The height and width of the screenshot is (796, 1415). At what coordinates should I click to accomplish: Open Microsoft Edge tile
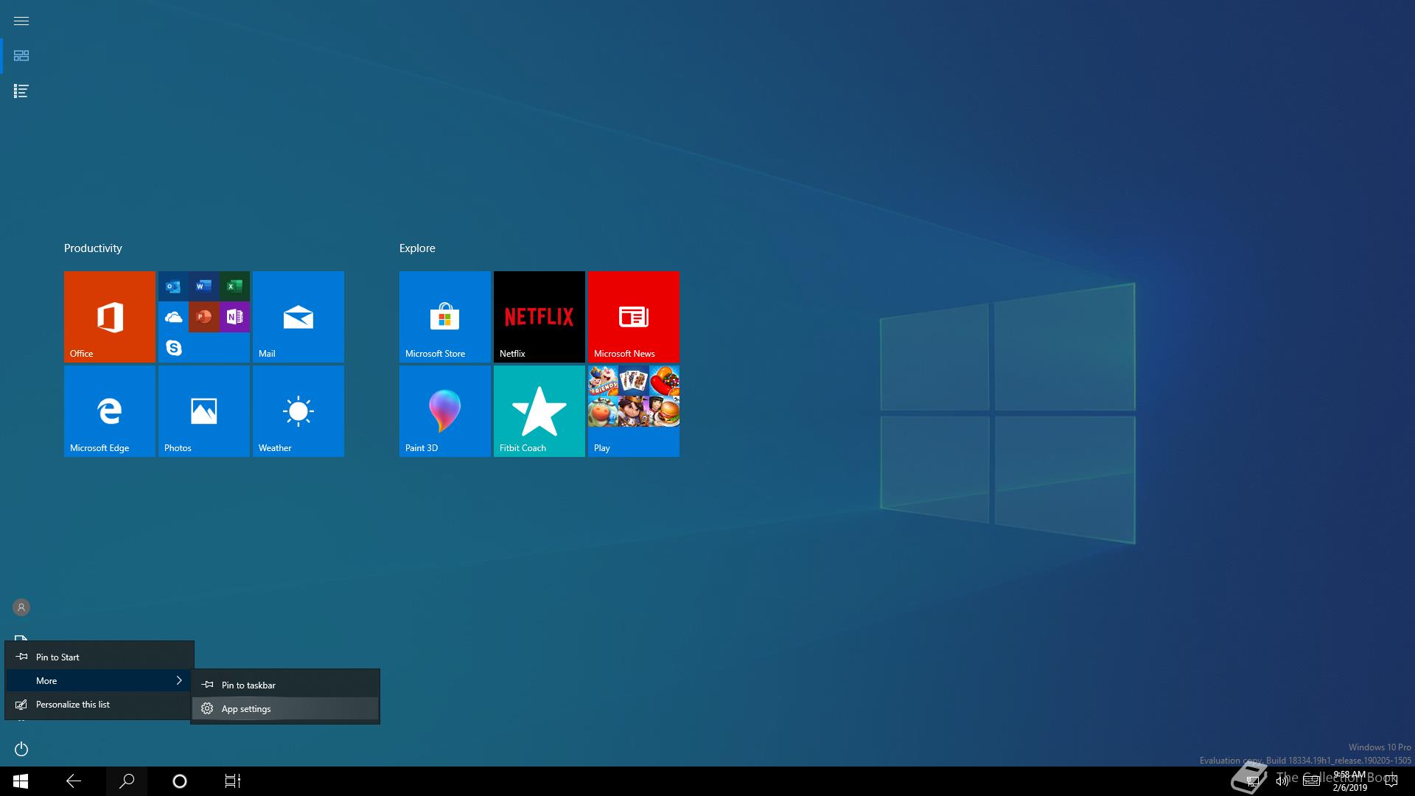(109, 411)
